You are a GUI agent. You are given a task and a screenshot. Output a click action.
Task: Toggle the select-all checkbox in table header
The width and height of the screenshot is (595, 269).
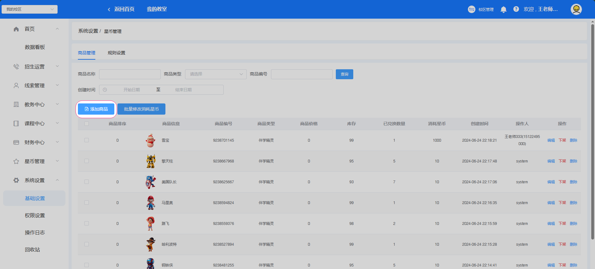(87, 124)
